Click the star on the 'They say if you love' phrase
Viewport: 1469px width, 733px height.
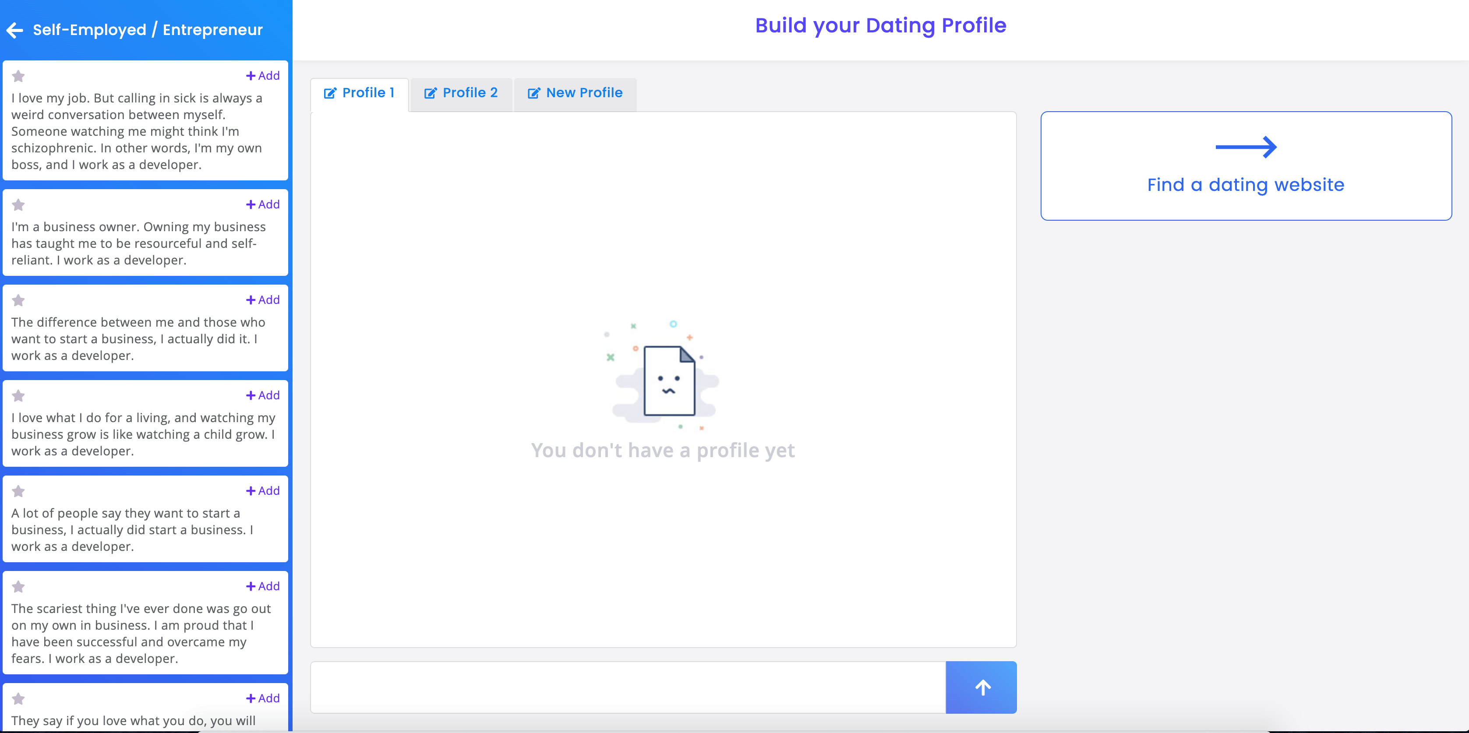coord(19,698)
